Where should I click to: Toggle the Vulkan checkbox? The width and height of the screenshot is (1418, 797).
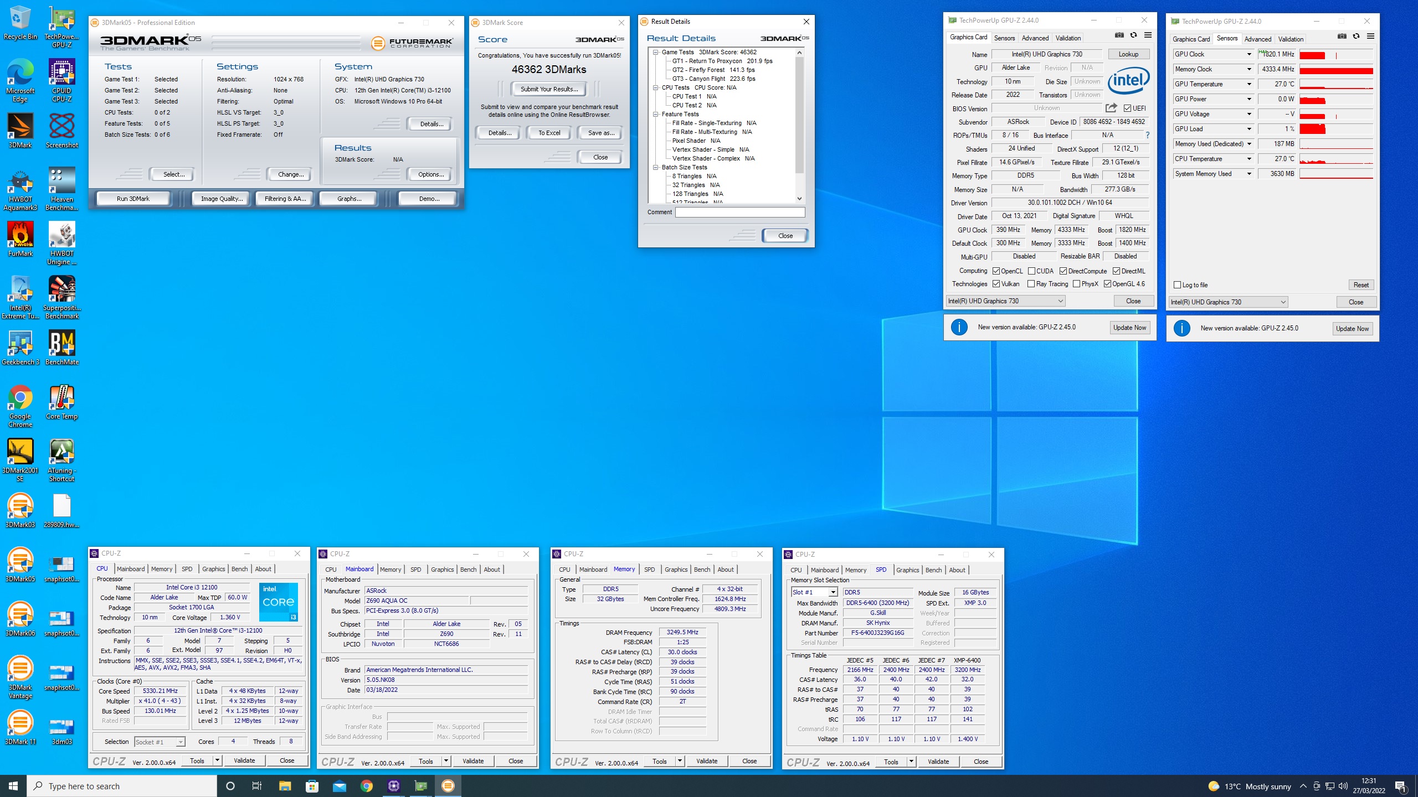point(996,284)
